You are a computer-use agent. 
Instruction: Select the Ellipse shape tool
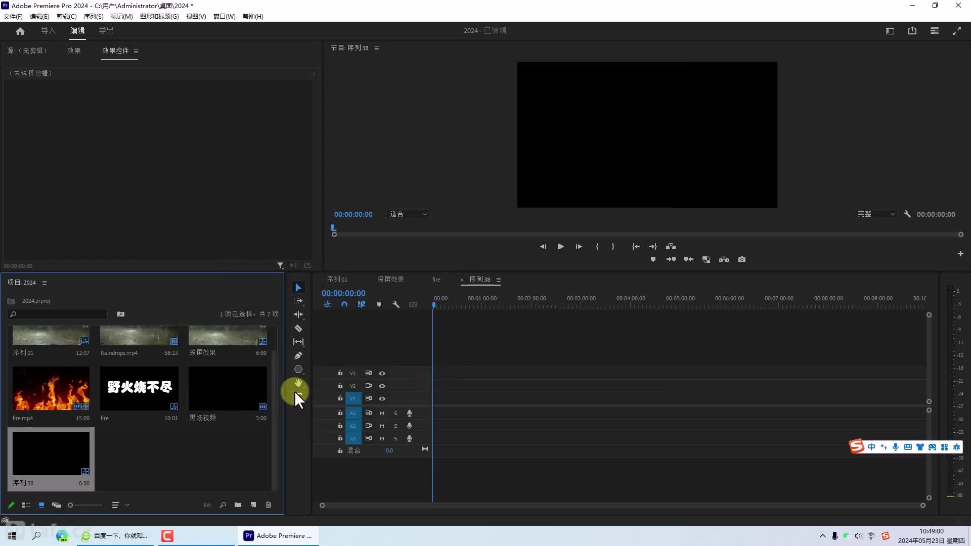click(x=298, y=369)
